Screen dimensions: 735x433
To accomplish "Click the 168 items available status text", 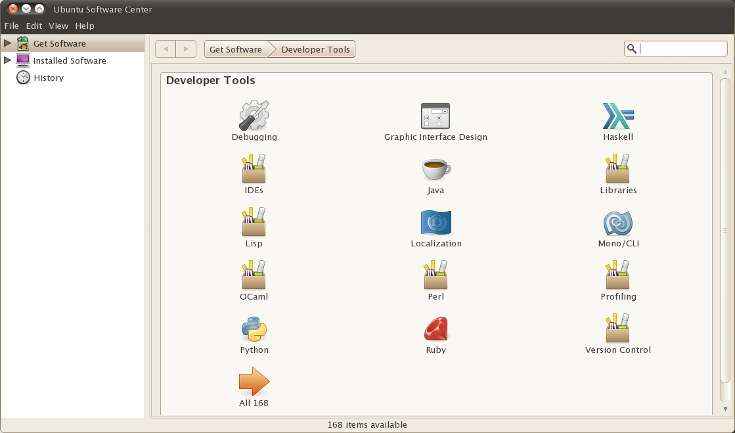I will tap(367, 424).
